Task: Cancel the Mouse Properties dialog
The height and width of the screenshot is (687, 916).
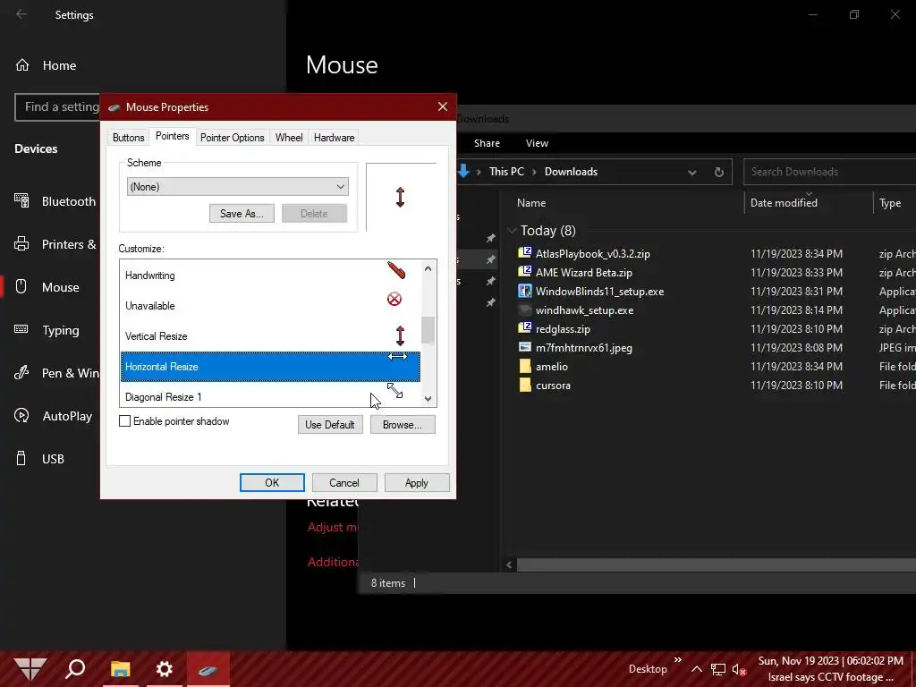Action: tap(344, 482)
